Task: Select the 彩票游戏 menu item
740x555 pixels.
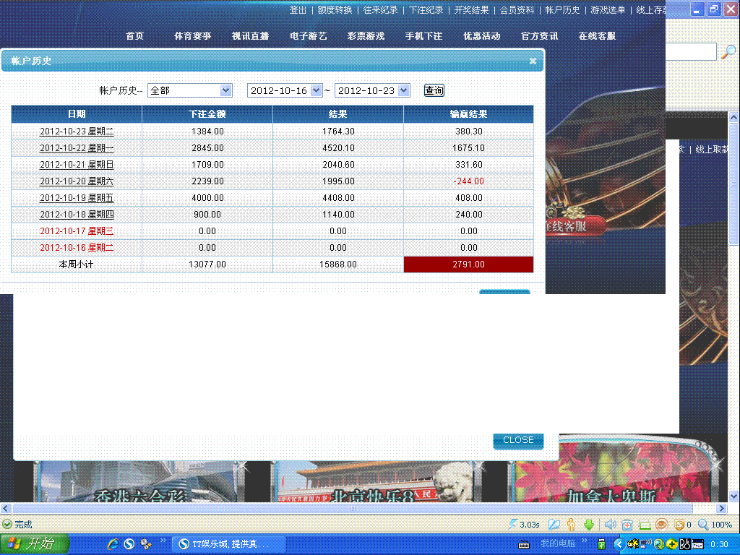Action: click(366, 34)
